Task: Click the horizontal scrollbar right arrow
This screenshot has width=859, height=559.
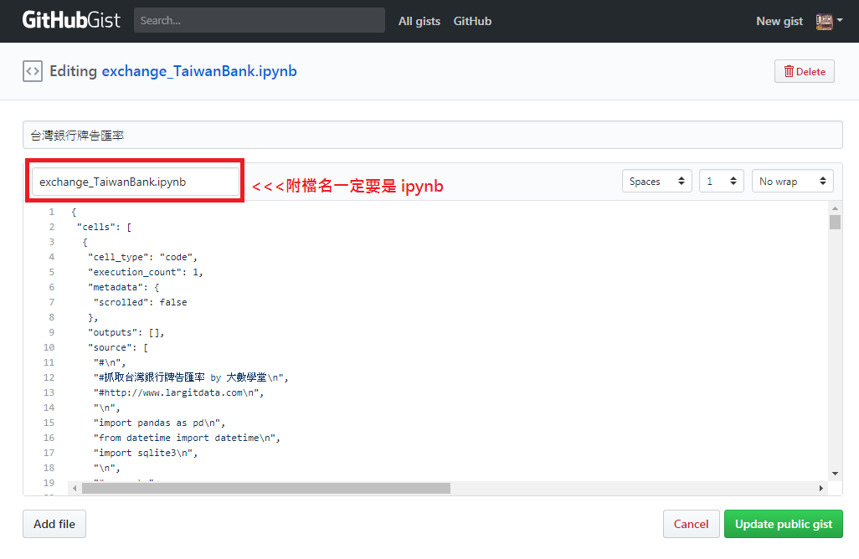Action: 820,488
